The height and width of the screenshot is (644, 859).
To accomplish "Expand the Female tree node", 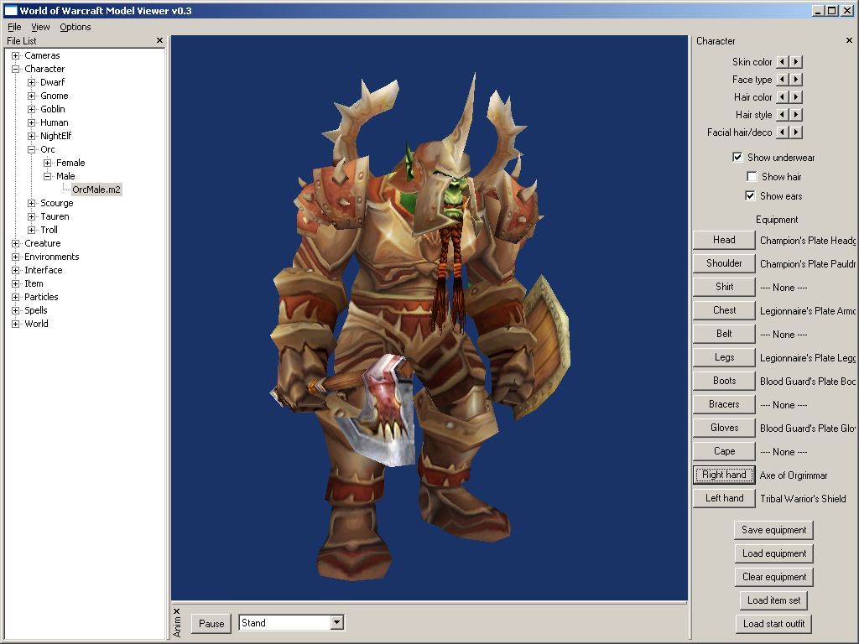I will [48, 163].
